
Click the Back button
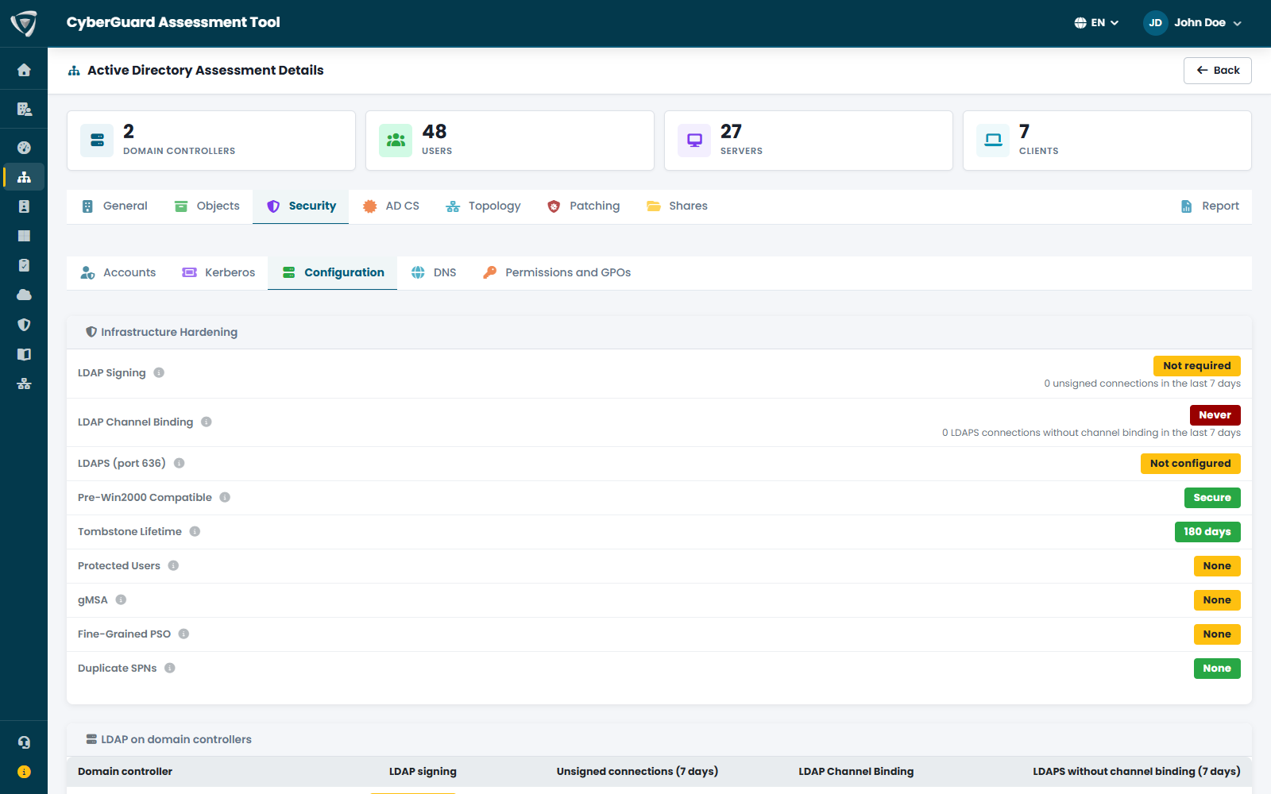click(1217, 71)
